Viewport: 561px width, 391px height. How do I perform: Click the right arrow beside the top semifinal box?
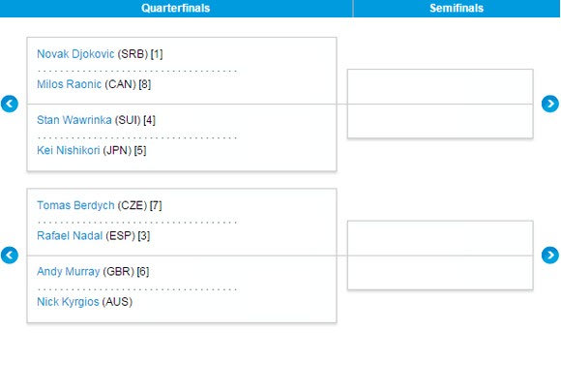click(x=550, y=104)
